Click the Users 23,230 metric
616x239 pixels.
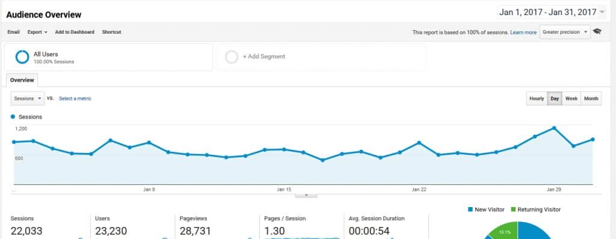click(111, 226)
